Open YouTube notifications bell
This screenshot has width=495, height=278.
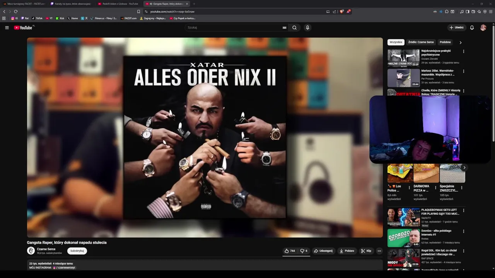[x=472, y=28]
